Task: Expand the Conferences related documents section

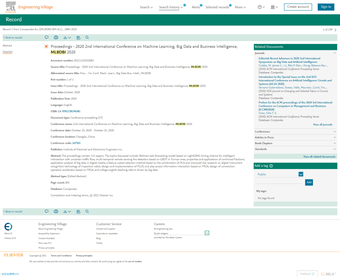Action: coord(295,132)
